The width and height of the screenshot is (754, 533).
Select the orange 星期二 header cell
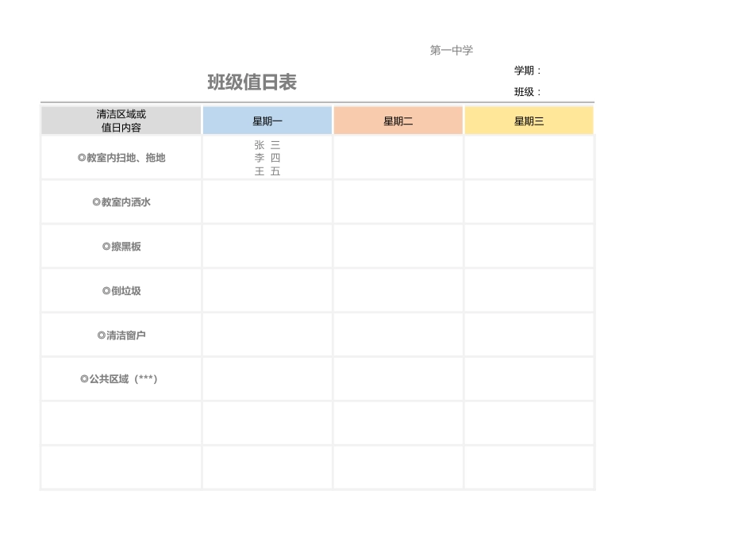click(398, 121)
